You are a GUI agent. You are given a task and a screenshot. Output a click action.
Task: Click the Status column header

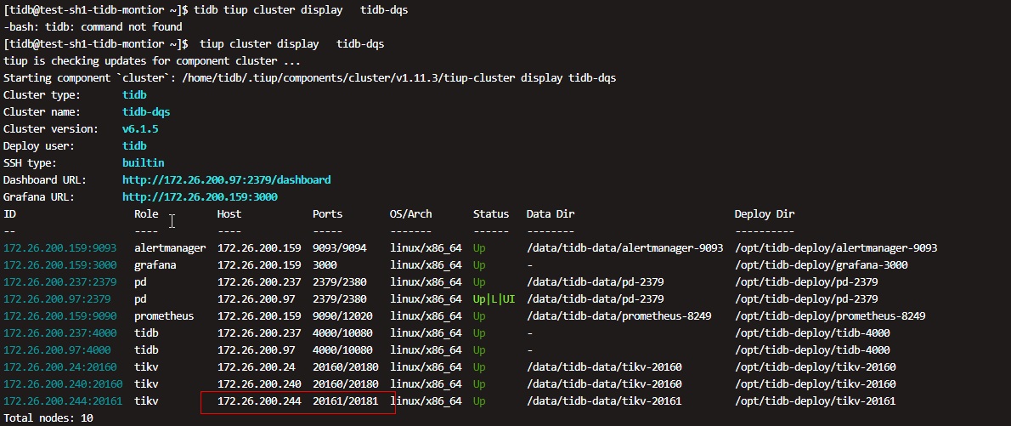491,213
